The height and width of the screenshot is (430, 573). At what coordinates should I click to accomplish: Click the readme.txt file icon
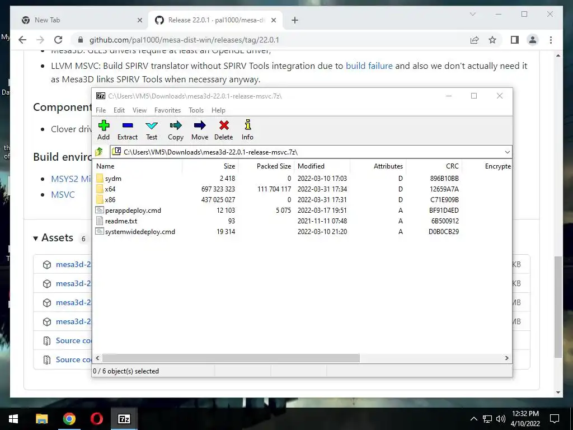tap(100, 221)
